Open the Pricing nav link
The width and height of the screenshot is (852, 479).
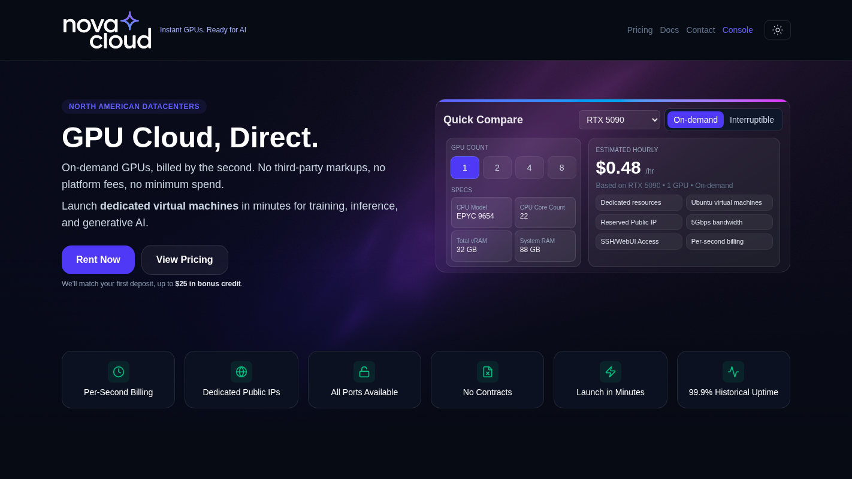pyautogui.click(x=640, y=30)
